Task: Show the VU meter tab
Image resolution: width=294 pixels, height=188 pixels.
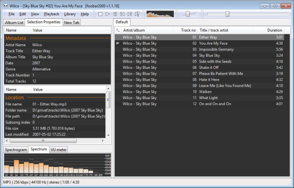Action: [59, 150]
